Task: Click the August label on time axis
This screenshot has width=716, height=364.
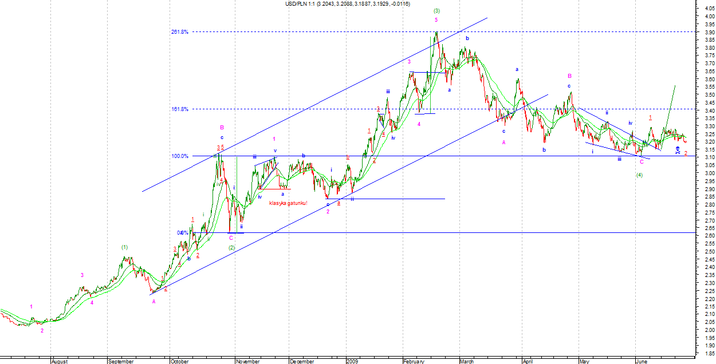Action: pyautogui.click(x=60, y=361)
